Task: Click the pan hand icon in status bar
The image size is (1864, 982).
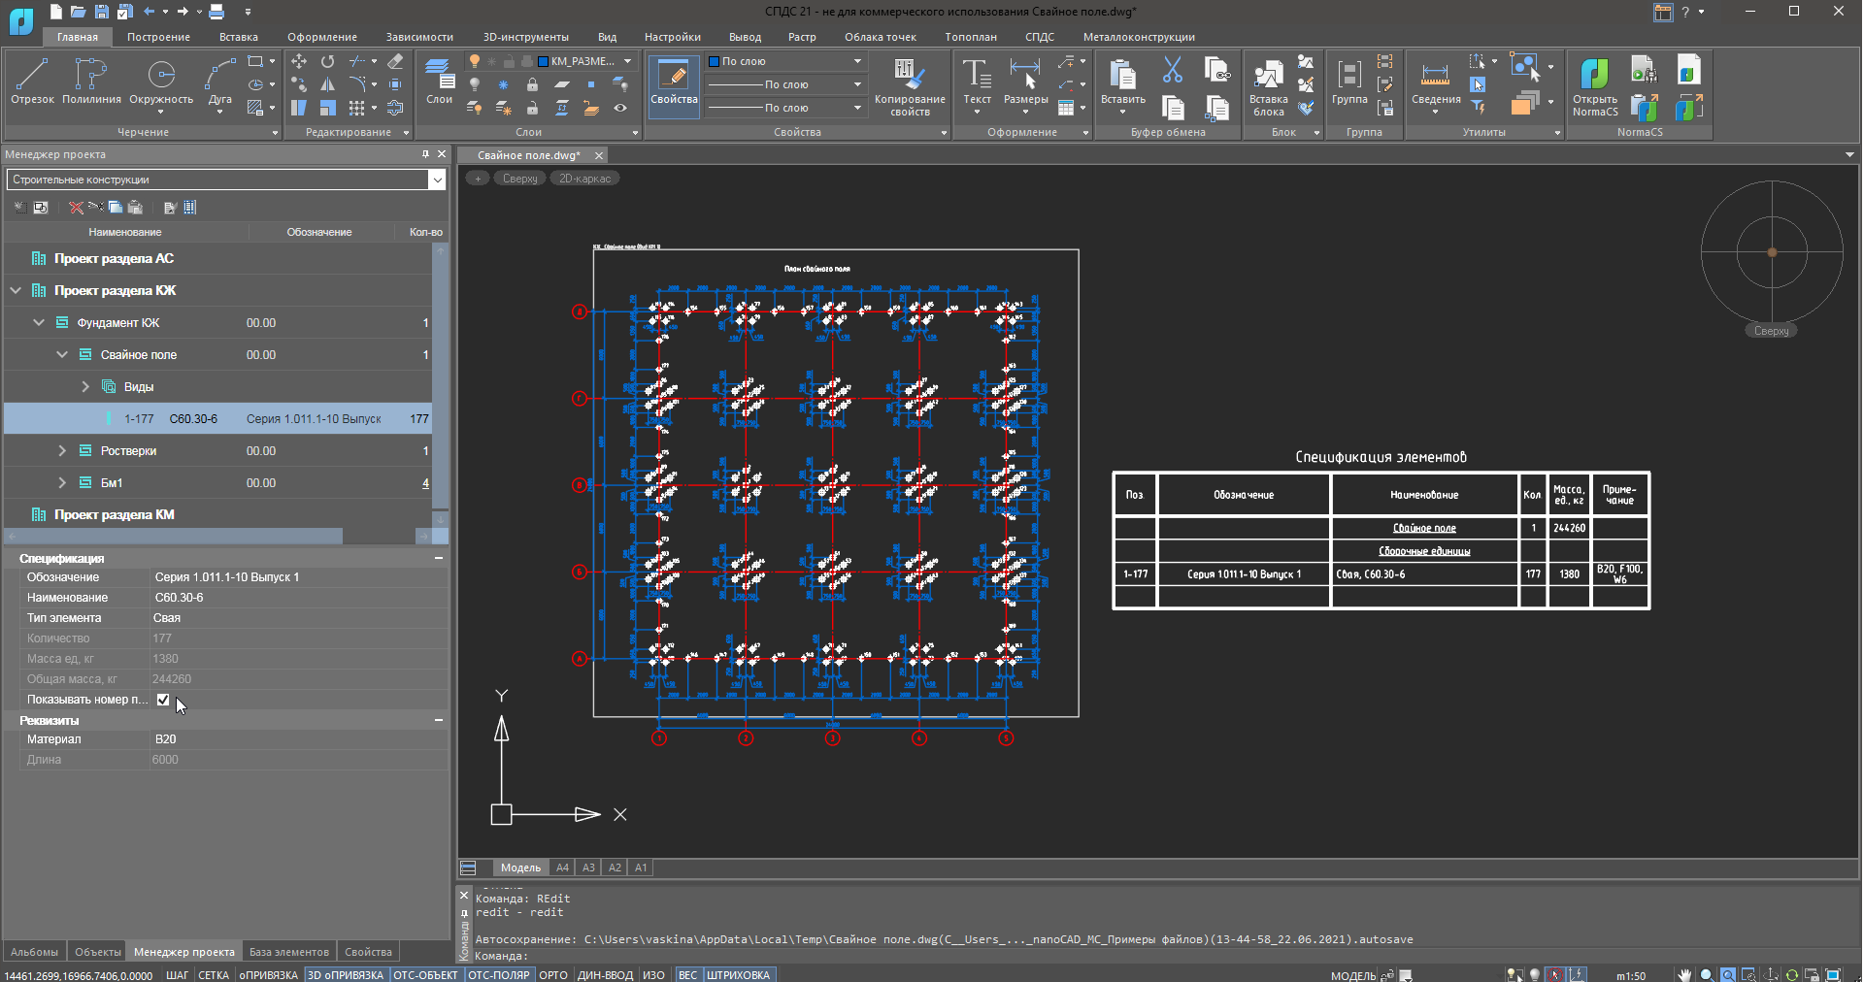Action: coord(1684,975)
